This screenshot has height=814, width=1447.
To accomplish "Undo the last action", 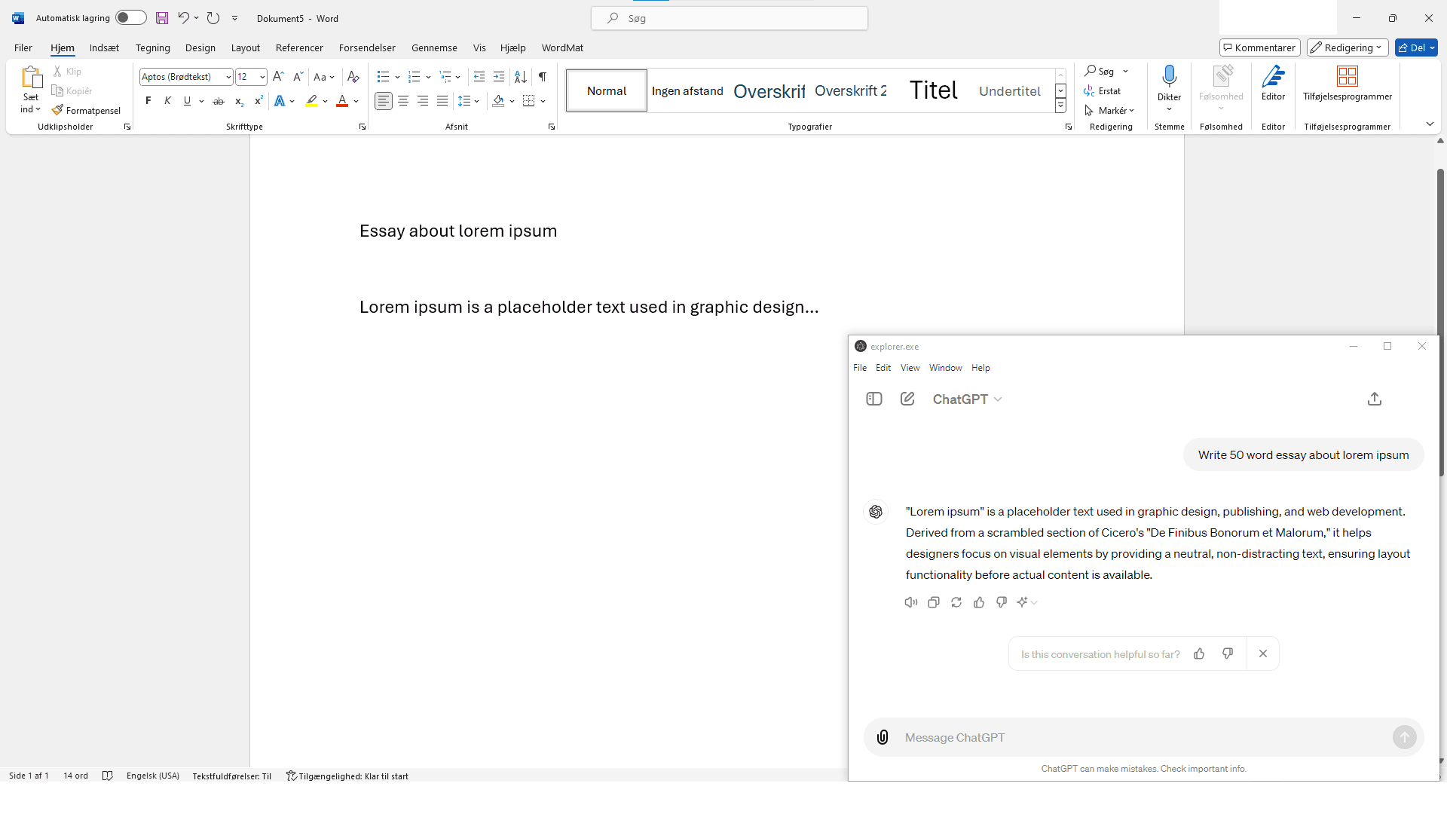I will 183,18.
